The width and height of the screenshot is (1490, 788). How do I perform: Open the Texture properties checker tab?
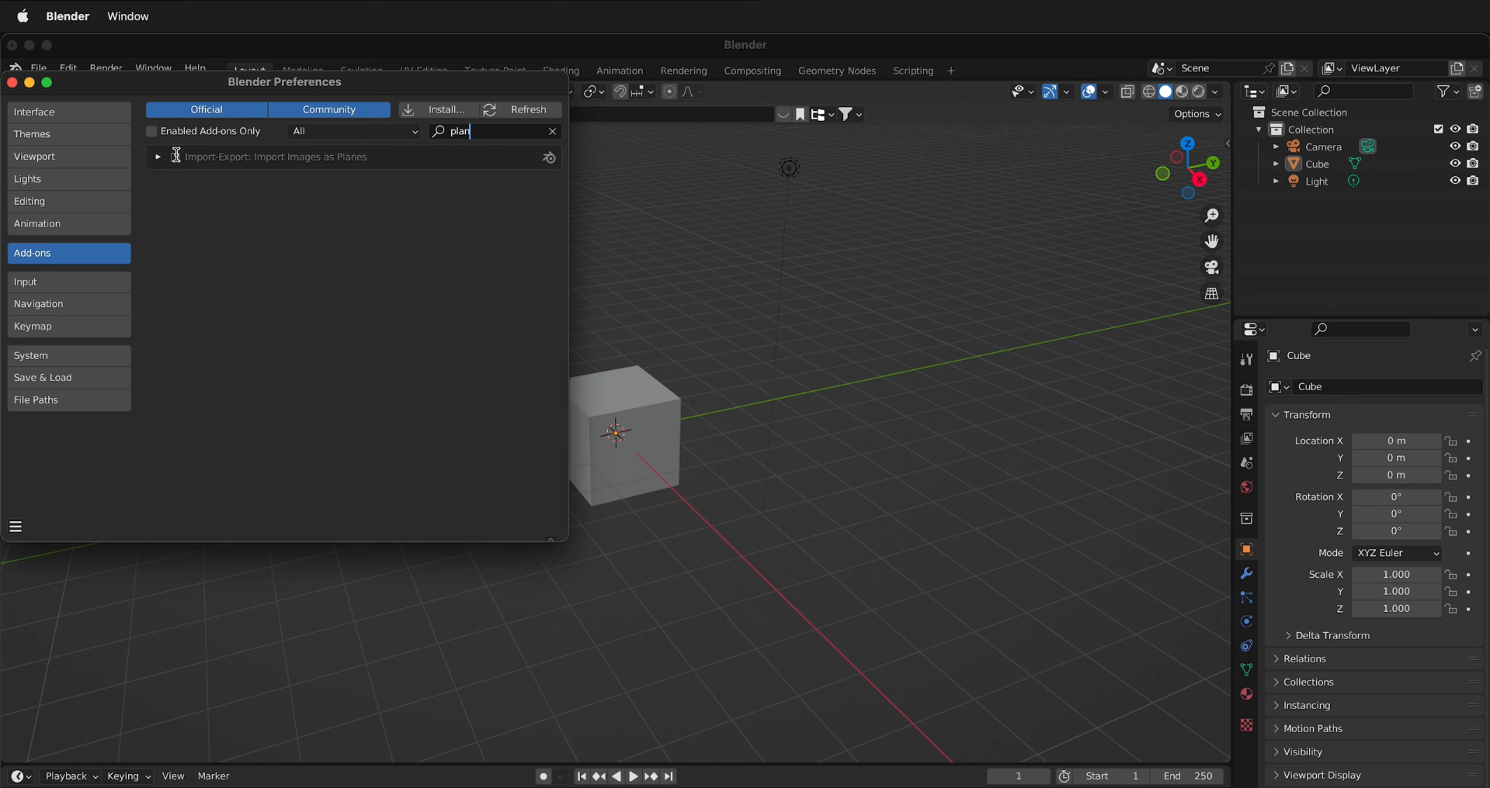pyautogui.click(x=1246, y=725)
